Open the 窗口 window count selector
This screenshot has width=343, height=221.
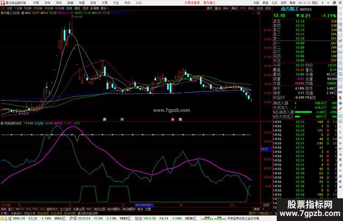click(x=11, y=209)
